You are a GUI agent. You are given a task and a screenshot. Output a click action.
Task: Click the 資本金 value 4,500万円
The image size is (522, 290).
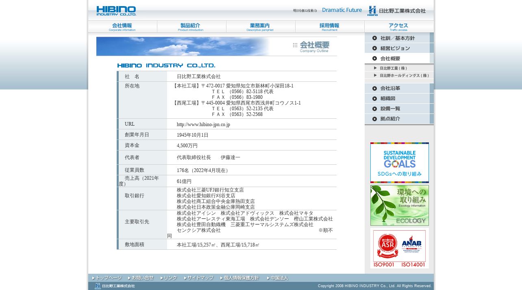pos(187,146)
